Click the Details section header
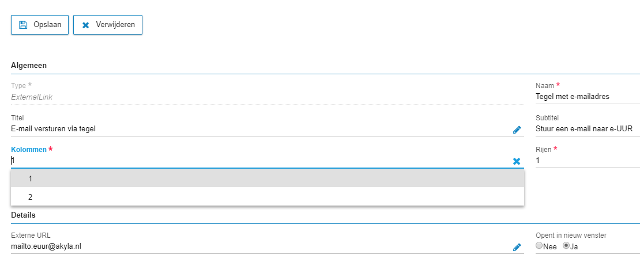This screenshot has width=640, height=266. click(23, 215)
